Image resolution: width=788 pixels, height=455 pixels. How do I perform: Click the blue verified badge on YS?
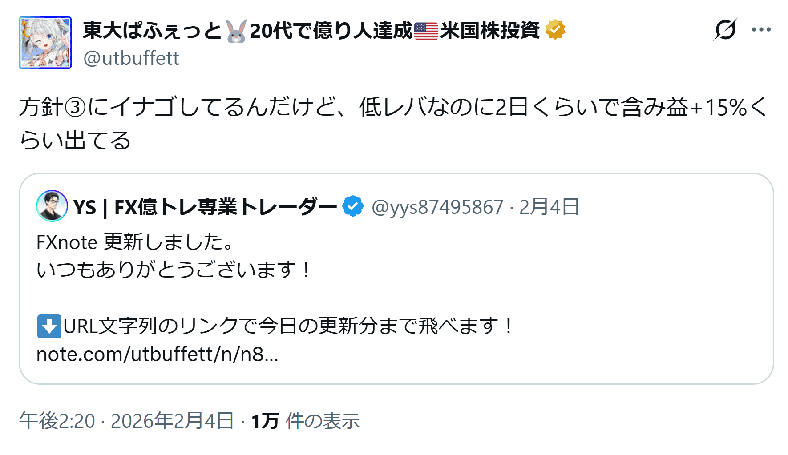tap(353, 207)
